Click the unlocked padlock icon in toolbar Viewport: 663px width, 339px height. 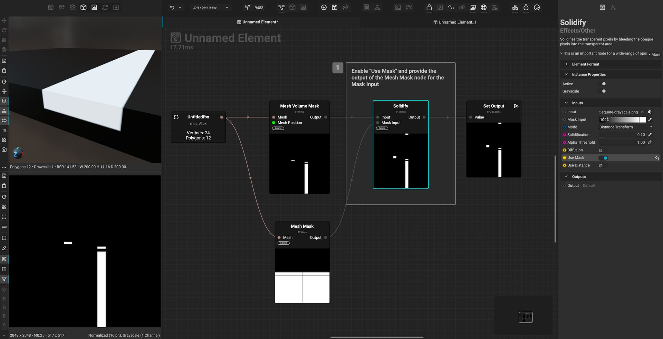pyautogui.click(x=429, y=8)
